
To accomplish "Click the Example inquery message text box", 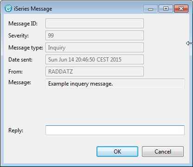I will pyautogui.click(x=115, y=84).
